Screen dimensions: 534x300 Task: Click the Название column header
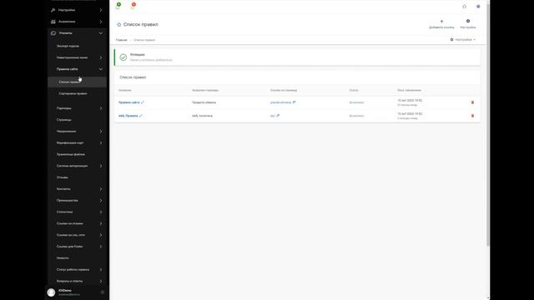point(124,91)
